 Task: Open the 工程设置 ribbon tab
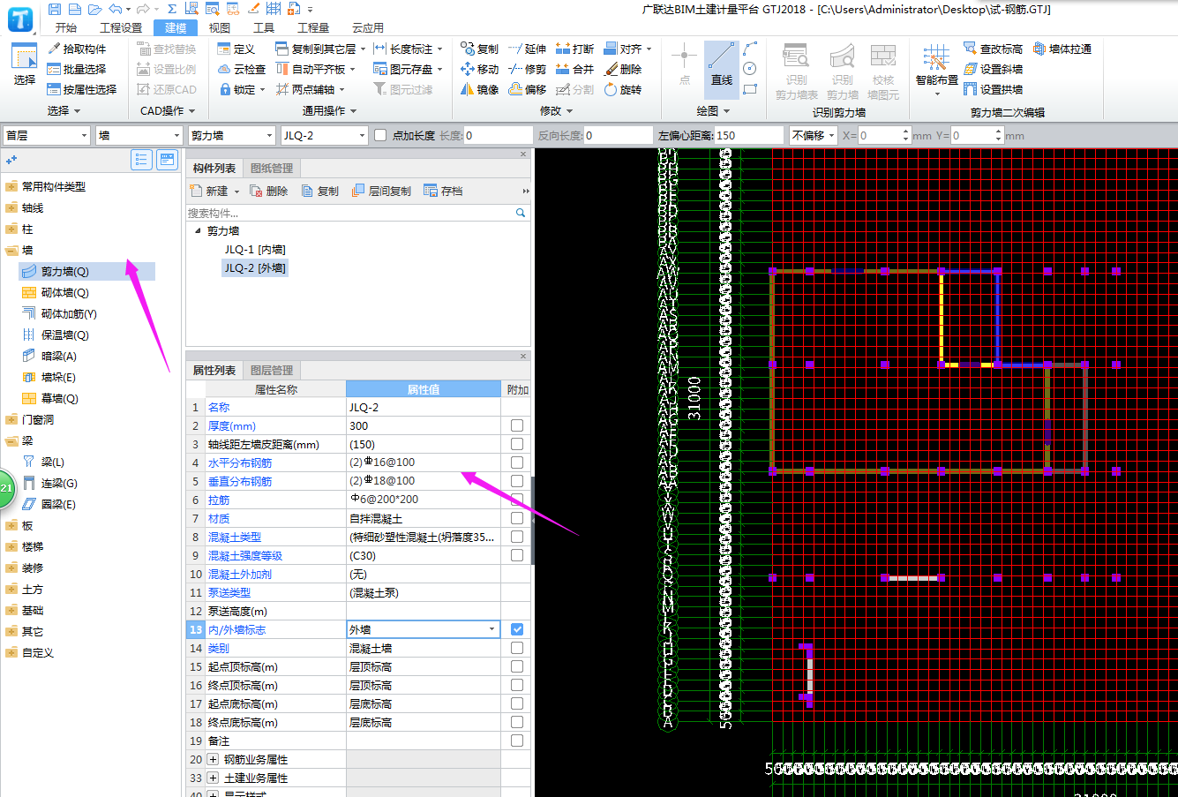(x=121, y=27)
